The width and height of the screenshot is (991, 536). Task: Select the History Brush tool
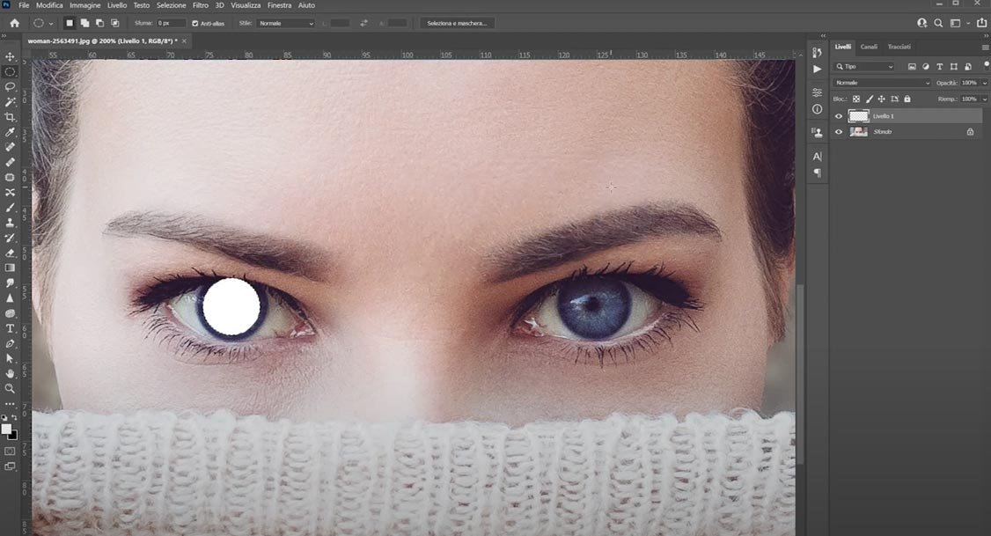coord(10,238)
